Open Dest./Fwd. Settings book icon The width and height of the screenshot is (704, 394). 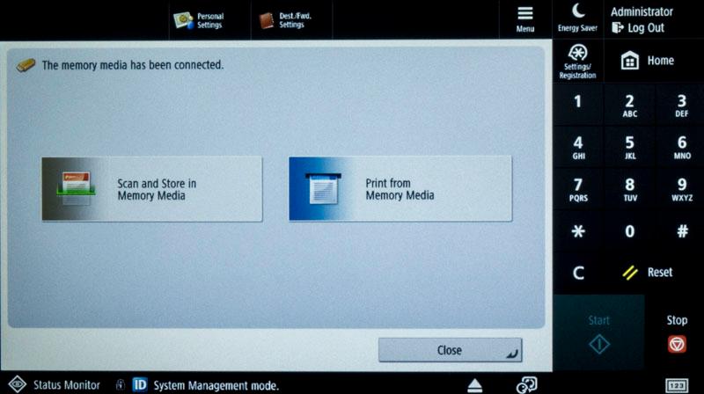pos(267,20)
